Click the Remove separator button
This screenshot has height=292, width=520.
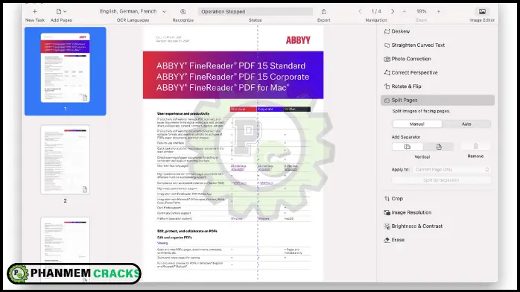click(x=475, y=147)
